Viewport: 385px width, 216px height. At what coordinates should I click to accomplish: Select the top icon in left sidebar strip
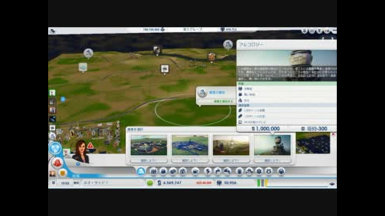tap(52, 92)
